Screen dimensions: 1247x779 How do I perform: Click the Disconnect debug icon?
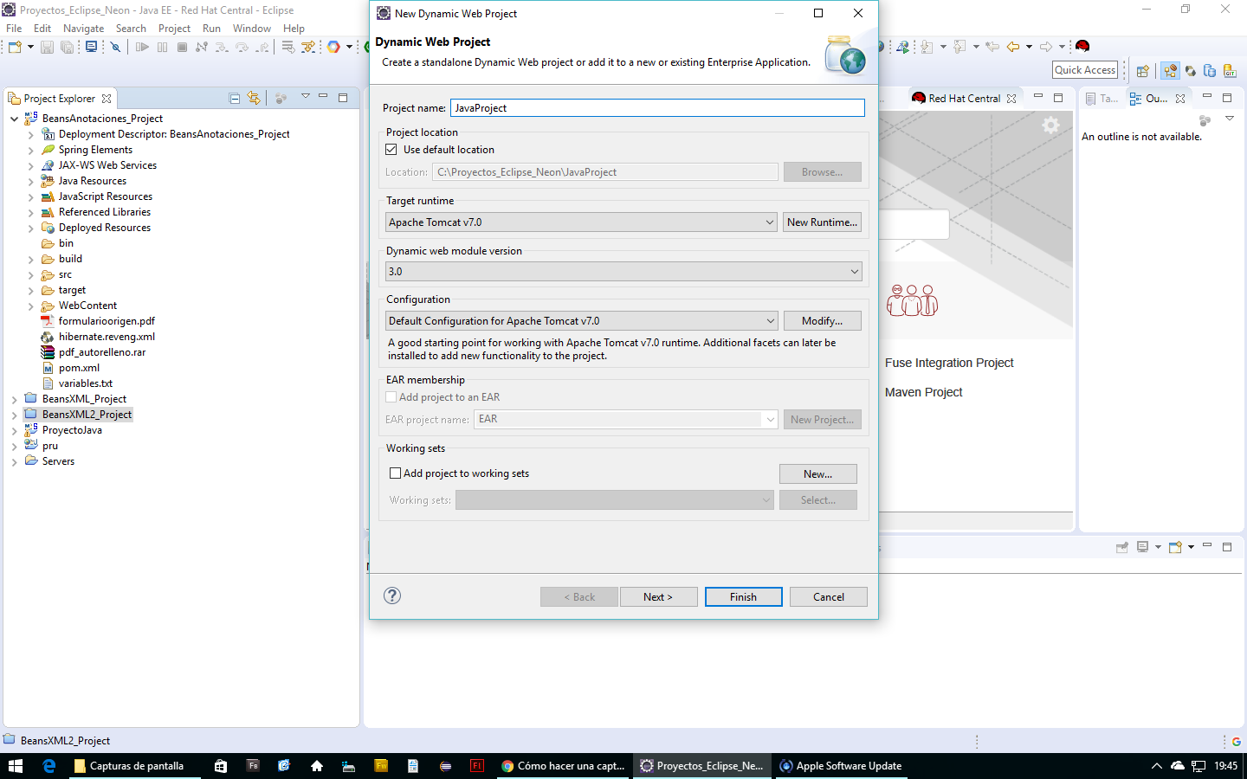(202, 47)
